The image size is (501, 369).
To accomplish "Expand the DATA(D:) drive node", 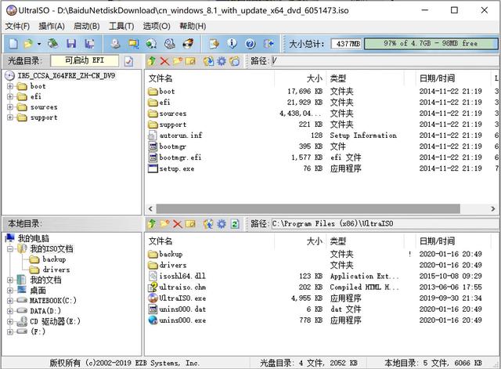I will [10, 311].
